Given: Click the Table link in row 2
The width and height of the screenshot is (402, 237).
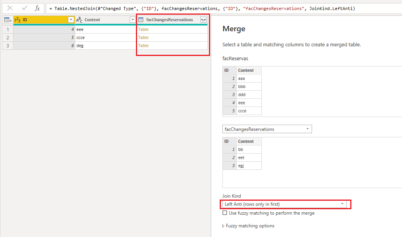Looking at the screenshot, I should pos(143,37).
